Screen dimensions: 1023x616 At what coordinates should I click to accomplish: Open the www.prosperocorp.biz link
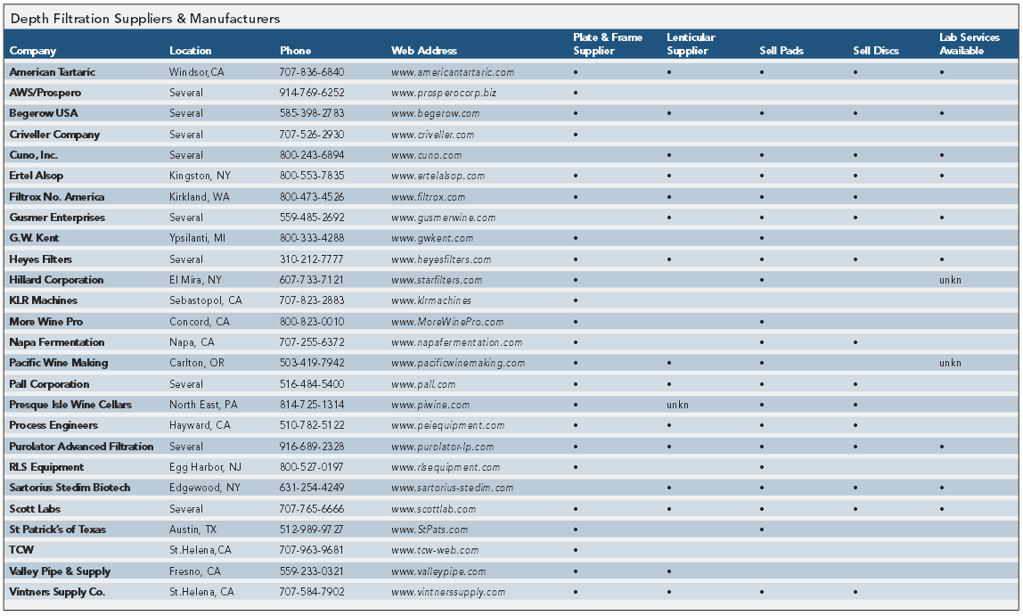point(444,94)
